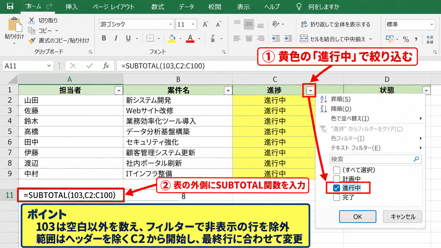The width and height of the screenshot is (441, 248).
Task: Open the 数式 ribbon tab
Action: pyautogui.click(x=158, y=7)
